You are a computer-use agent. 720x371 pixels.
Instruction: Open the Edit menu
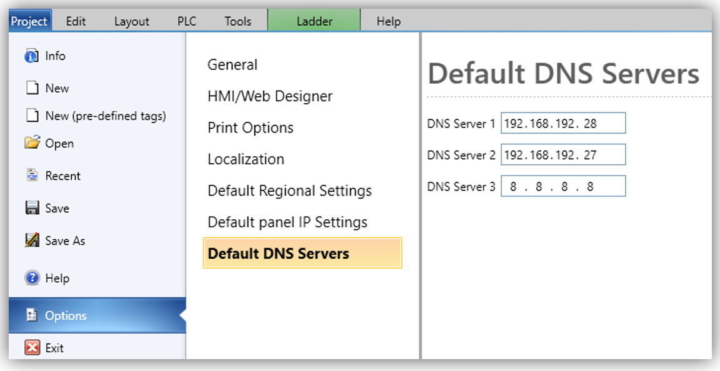click(76, 22)
